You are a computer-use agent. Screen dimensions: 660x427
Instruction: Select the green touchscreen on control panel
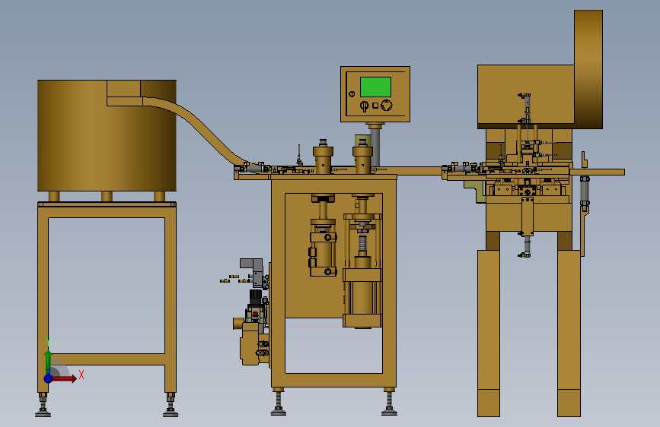coord(375,87)
